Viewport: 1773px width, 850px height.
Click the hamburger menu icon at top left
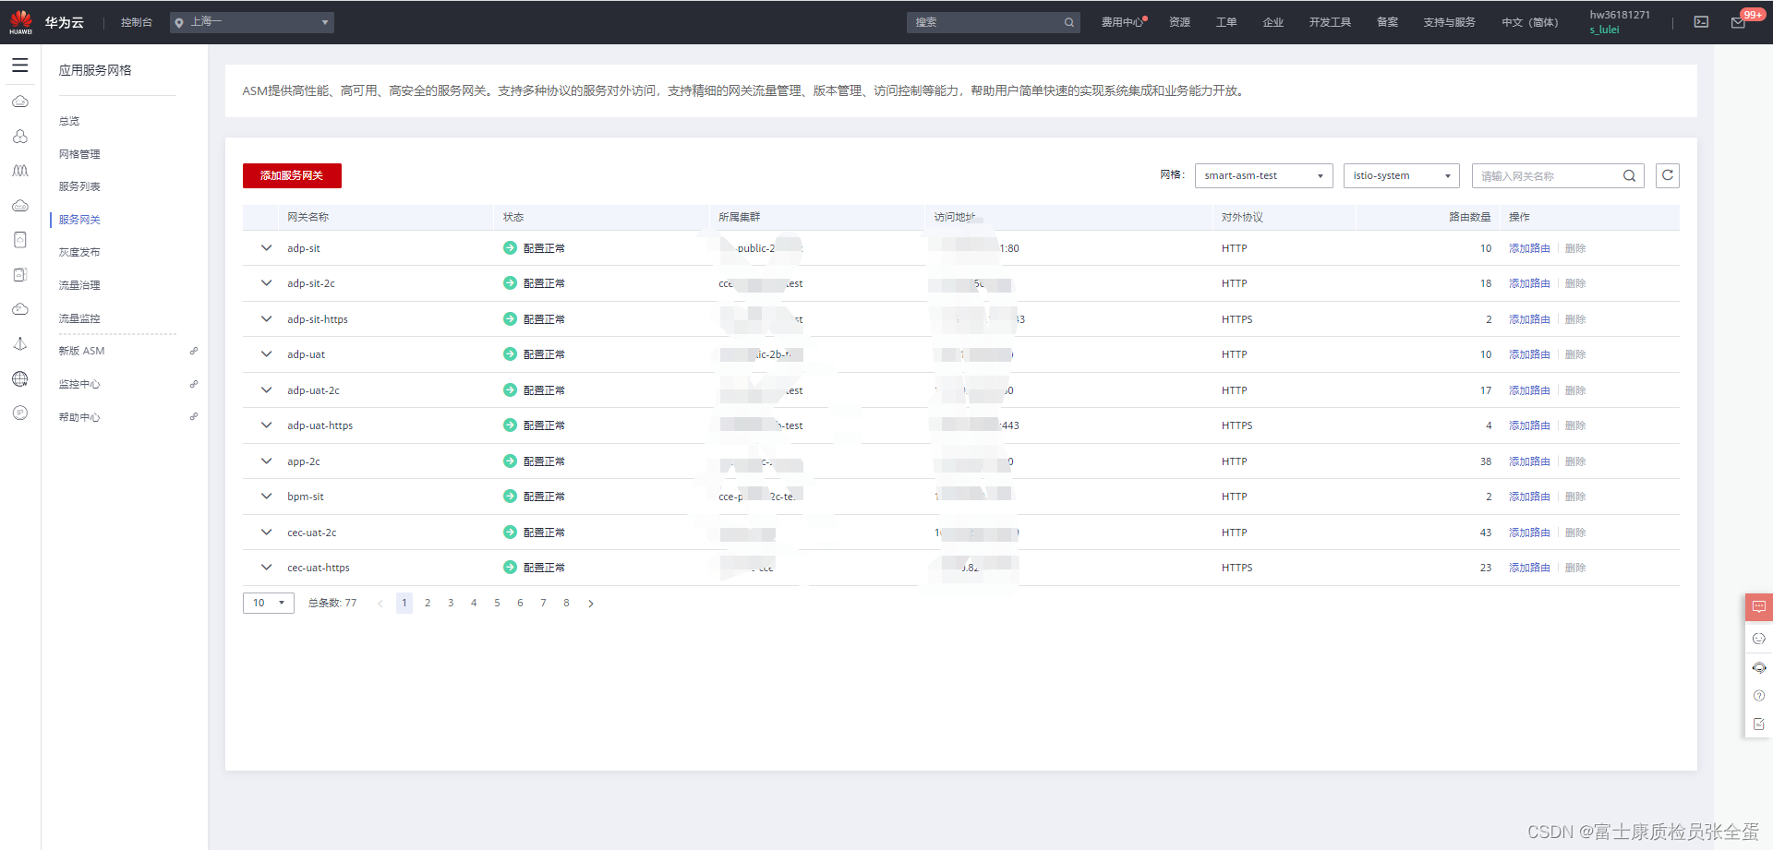(x=20, y=65)
